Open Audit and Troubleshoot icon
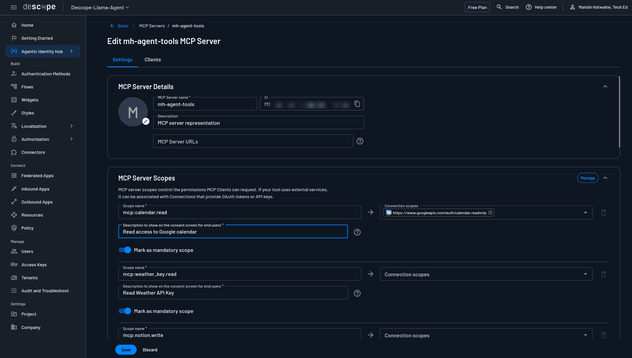Image resolution: width=632 pixels, height=358 pixels. pyautogui.click(x=14, y=291)
